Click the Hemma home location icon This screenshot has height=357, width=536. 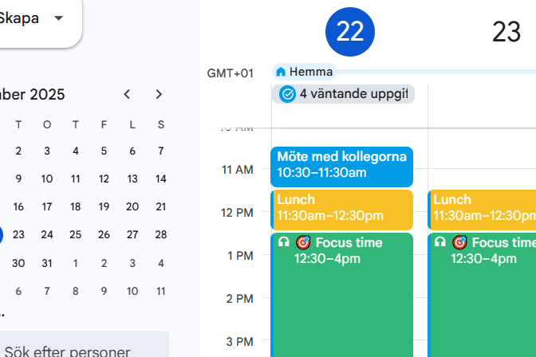coord(281,72)
